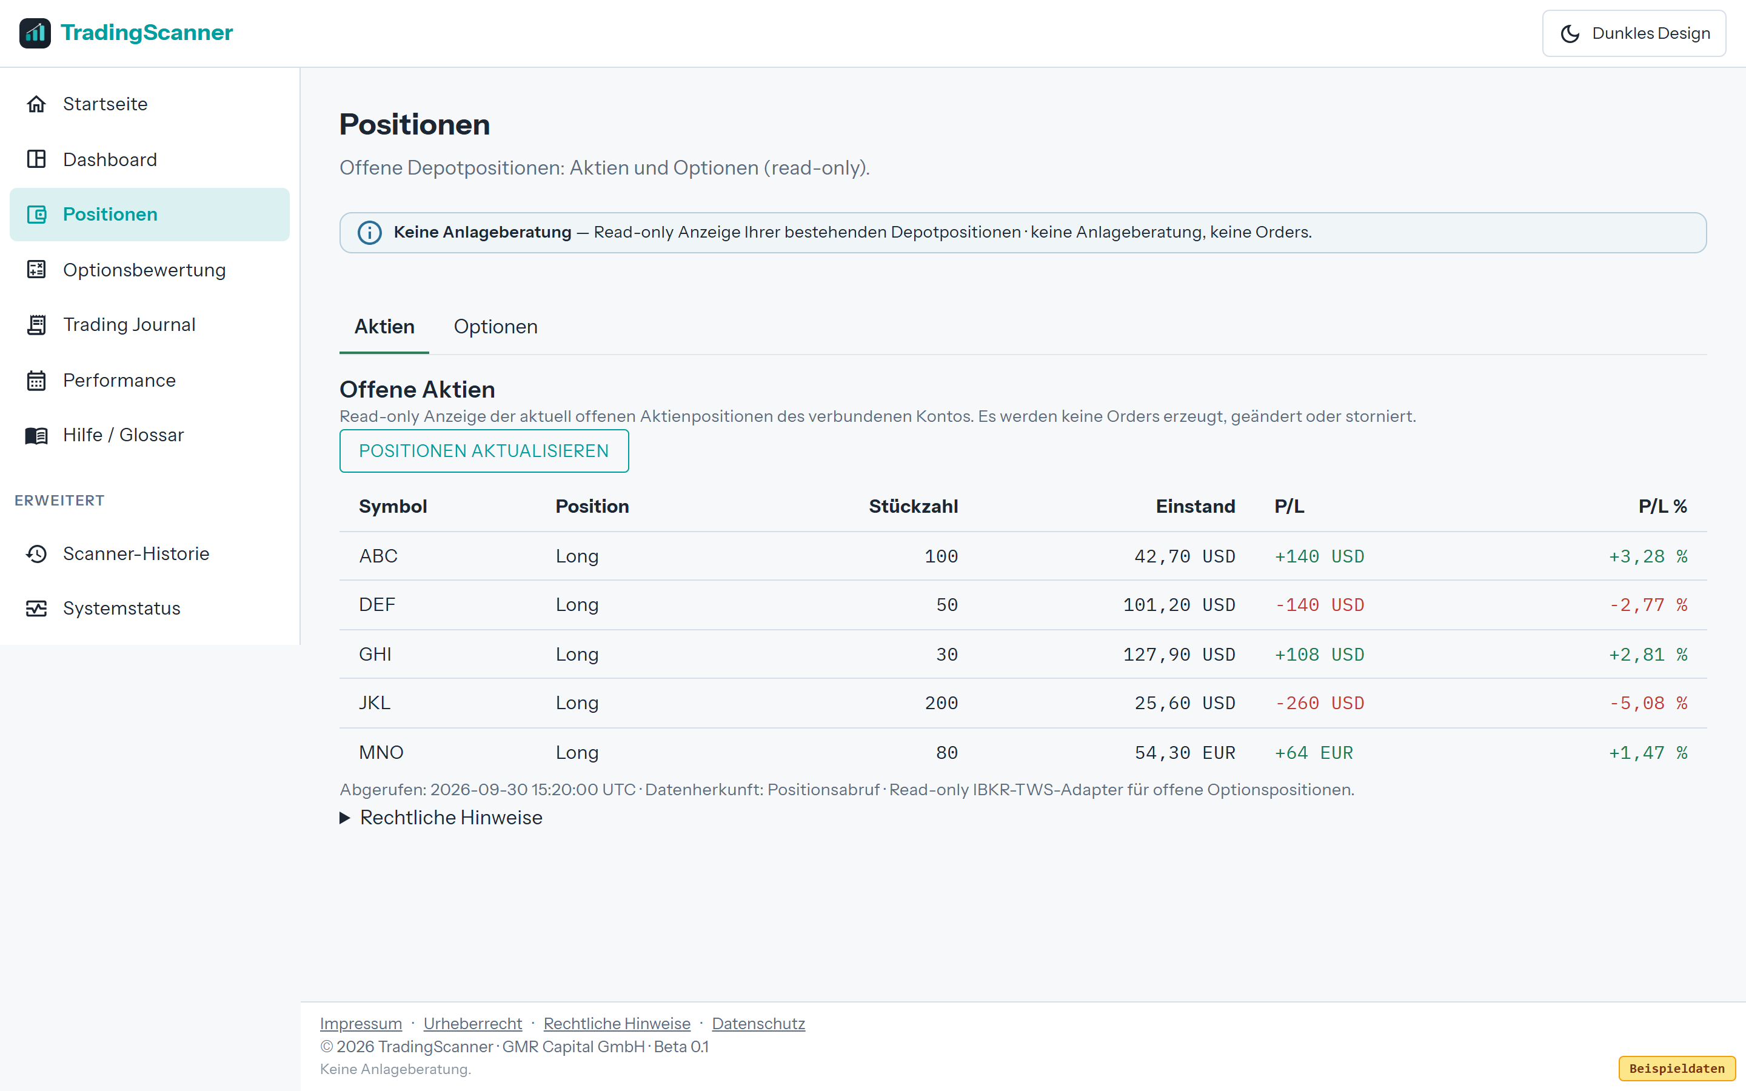Open Rechtliche Hinweise footer link
The height and width of the screenshot is (1091, 1746).
click(617, 1023)
